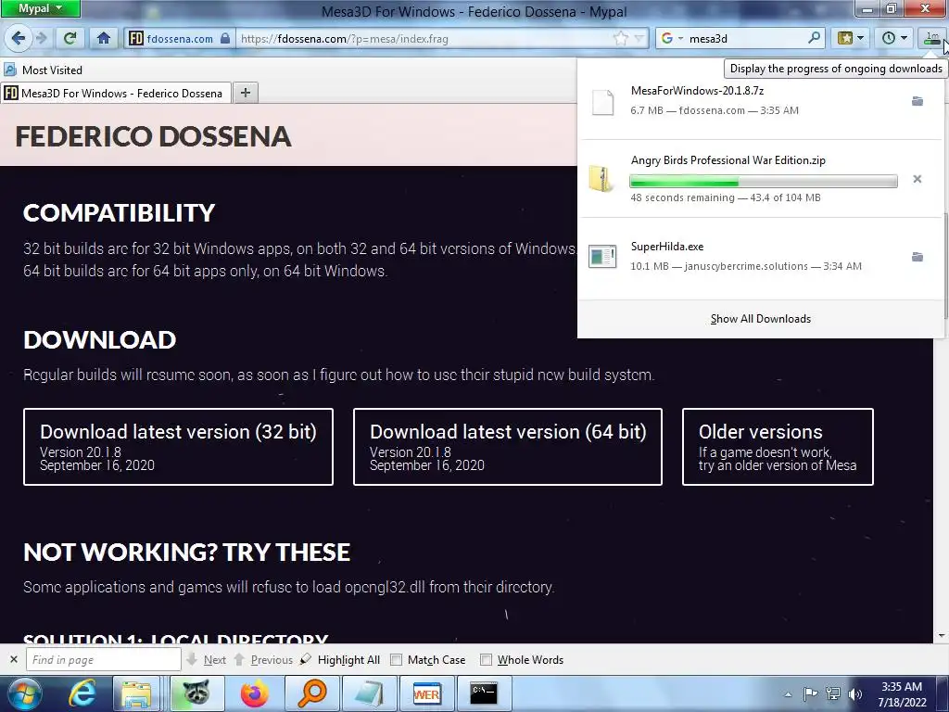This screenshot has width=949, height=712.
Task: Toggle Highlight All in find bar
Action: tap(341, 660)
